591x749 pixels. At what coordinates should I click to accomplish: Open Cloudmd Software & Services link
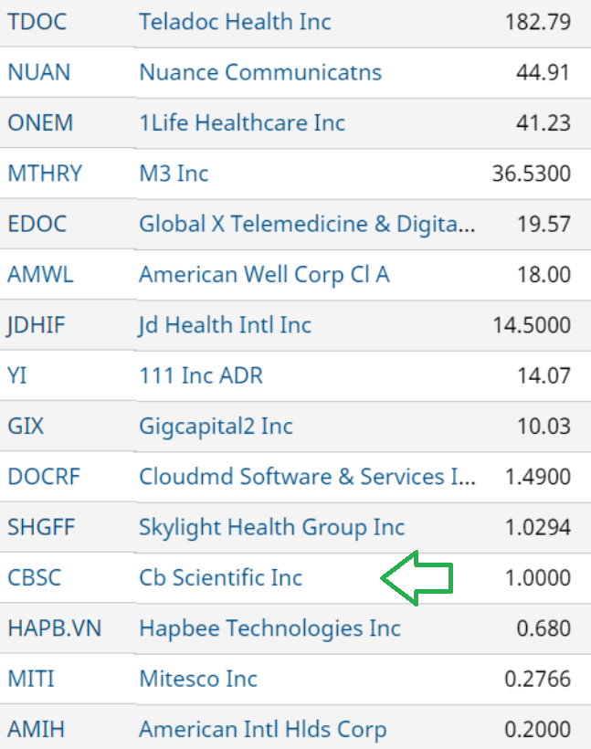click(307, 477)
